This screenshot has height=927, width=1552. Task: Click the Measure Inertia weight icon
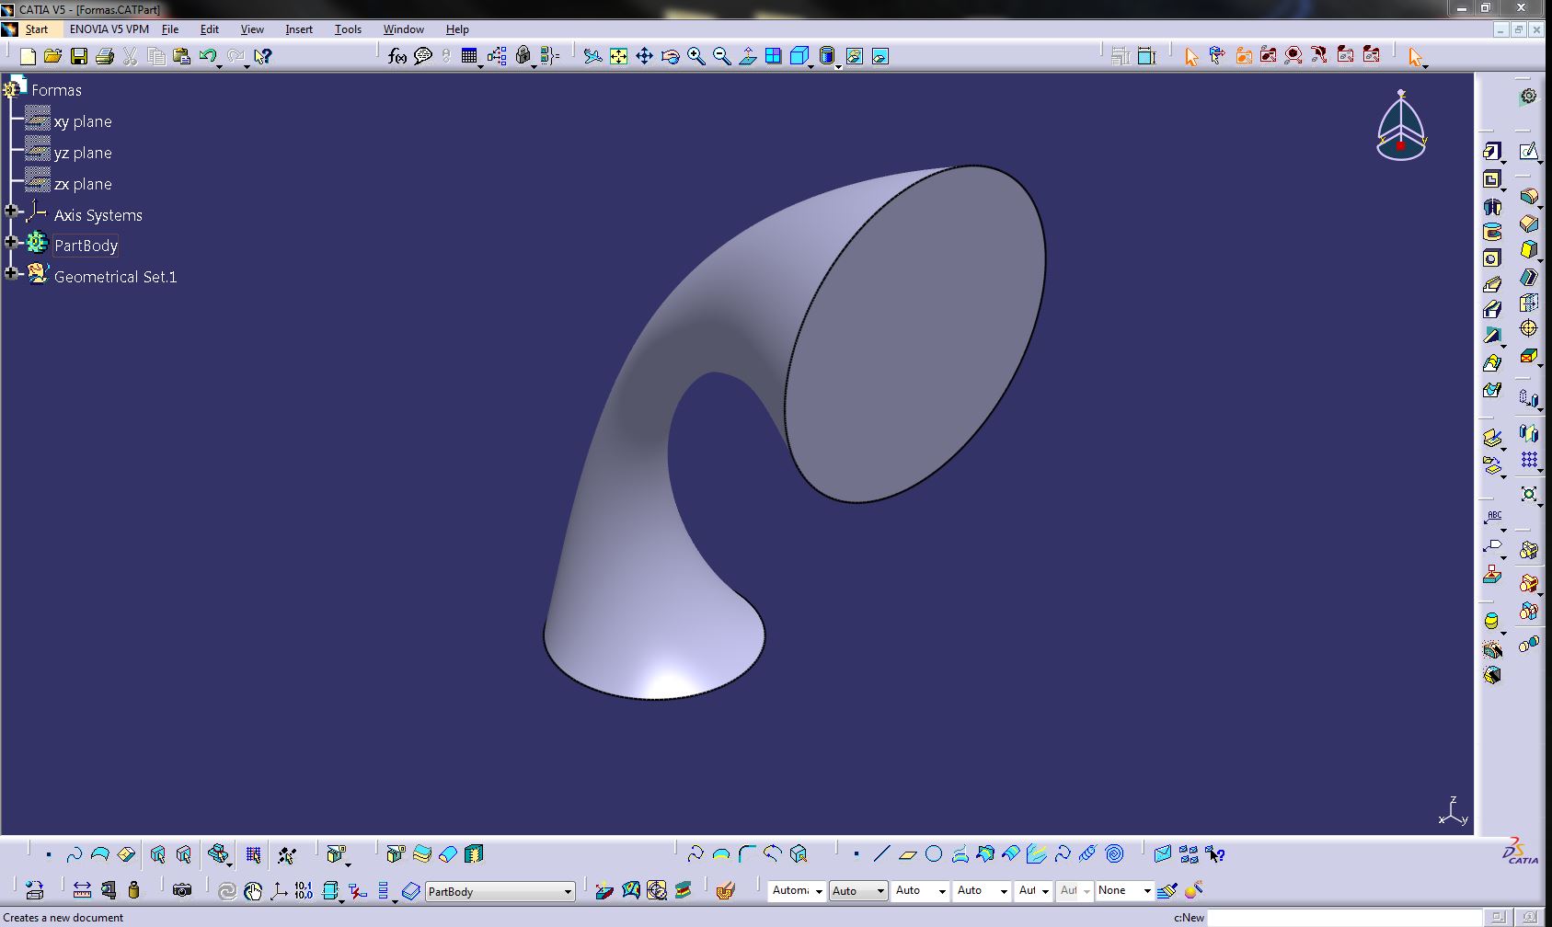134,890
